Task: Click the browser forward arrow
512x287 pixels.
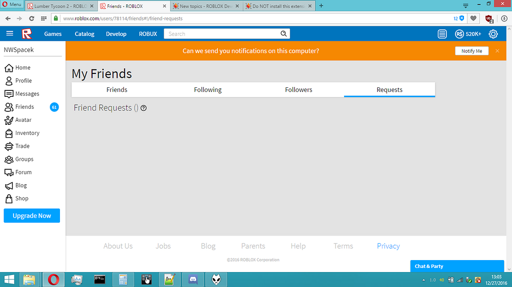Action: click(19, 18)
